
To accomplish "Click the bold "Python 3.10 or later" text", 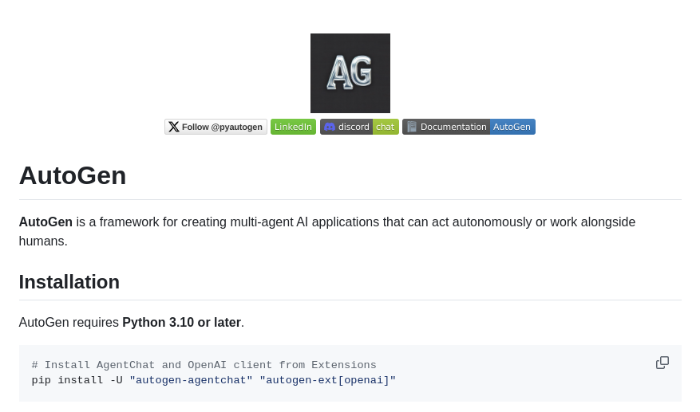I will [181, 323].
